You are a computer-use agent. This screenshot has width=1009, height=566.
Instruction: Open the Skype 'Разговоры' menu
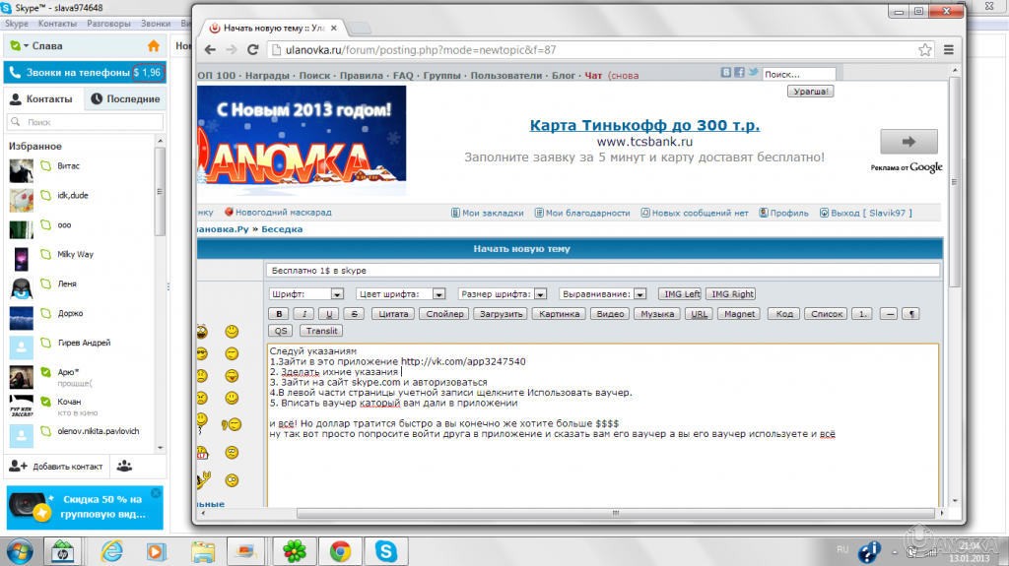point(108,24)
